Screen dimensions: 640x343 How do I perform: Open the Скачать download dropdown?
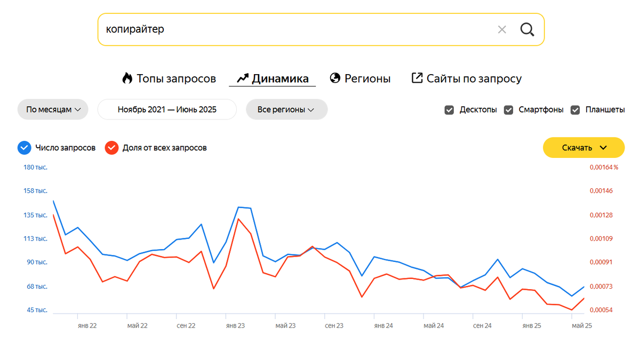[583, 148]
